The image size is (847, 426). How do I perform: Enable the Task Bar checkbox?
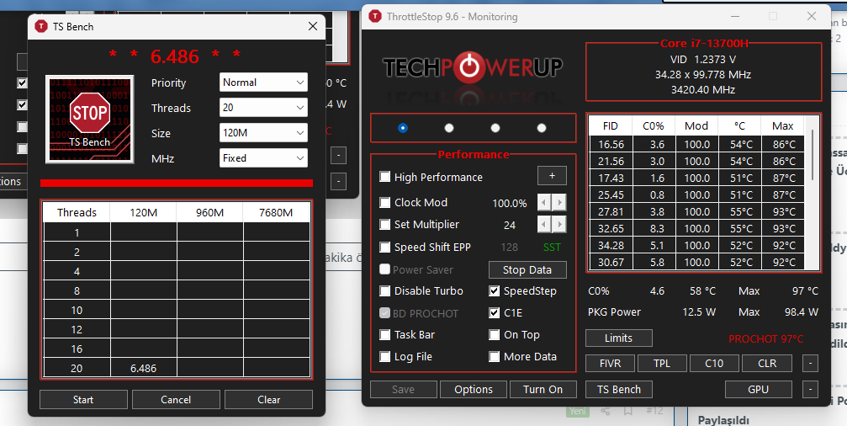click(x=384, y=334)
